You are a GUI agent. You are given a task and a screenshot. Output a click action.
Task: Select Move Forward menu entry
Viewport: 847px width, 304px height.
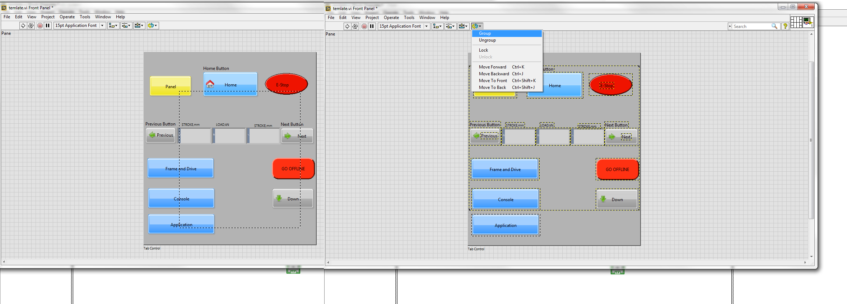tap(507, 67)
